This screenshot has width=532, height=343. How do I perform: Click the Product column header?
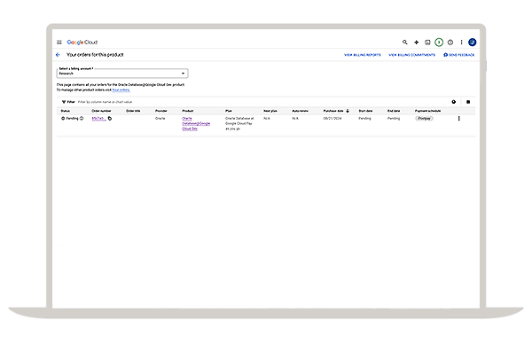188,111
